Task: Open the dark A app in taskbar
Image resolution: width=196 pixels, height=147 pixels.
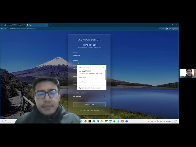Action: [x=90, y=121]
